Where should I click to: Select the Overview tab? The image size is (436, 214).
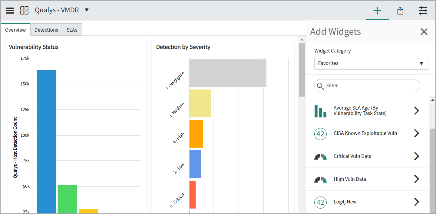point(15,30)
